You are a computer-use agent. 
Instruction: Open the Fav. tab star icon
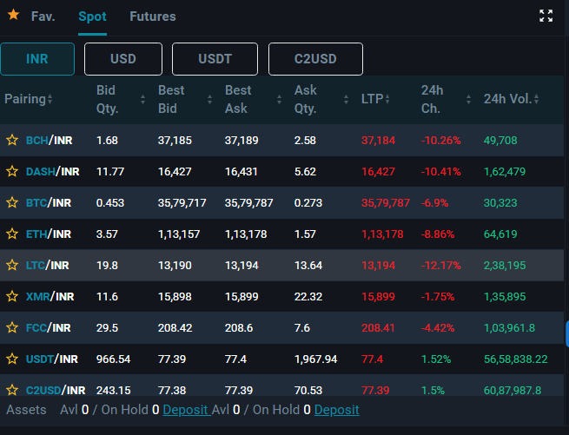[13, 16]
